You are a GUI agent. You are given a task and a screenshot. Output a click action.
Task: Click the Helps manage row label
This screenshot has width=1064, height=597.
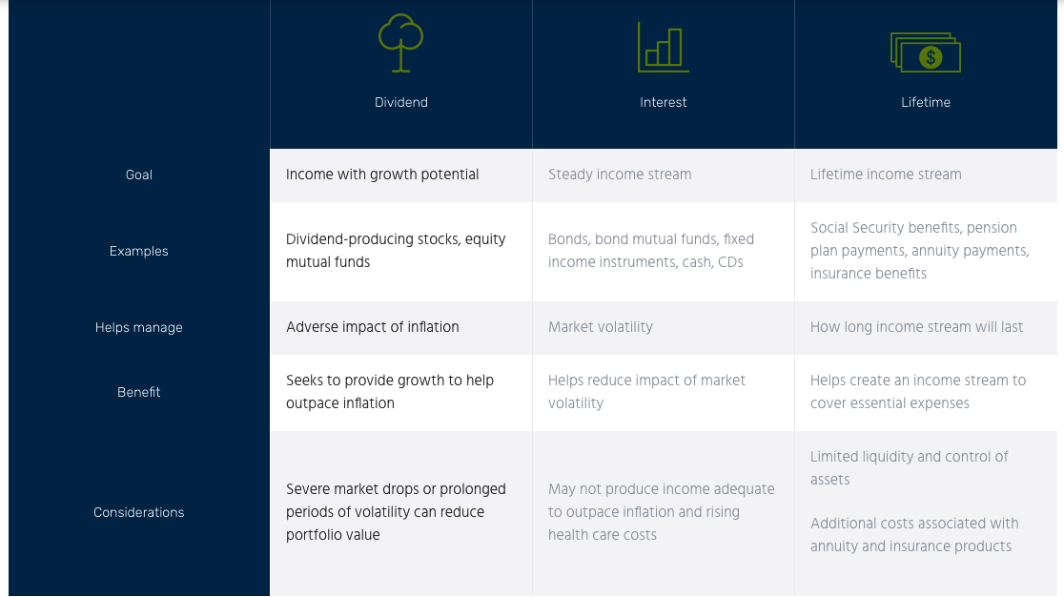pos(139,327)
